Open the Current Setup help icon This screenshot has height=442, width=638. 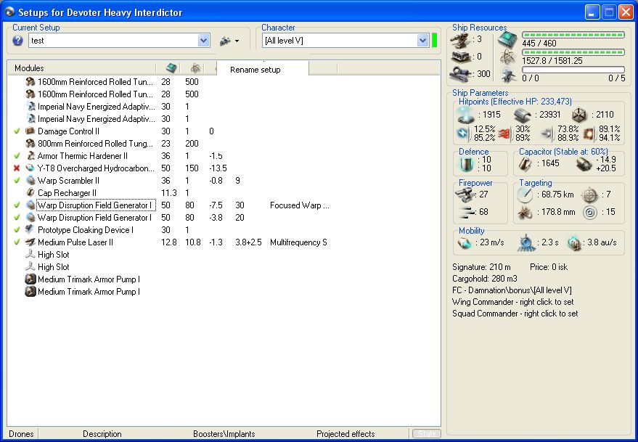(17, 41)
